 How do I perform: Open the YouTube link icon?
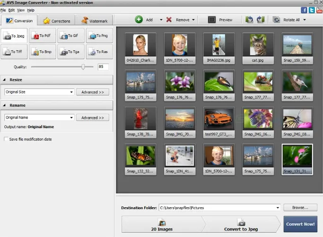pyautogui.click(x=320, y=10)
